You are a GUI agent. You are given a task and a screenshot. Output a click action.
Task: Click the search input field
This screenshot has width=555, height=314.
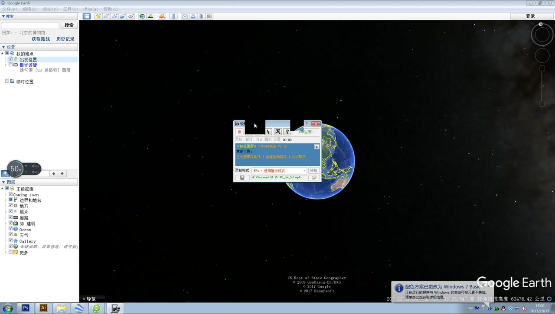point(30,25)
